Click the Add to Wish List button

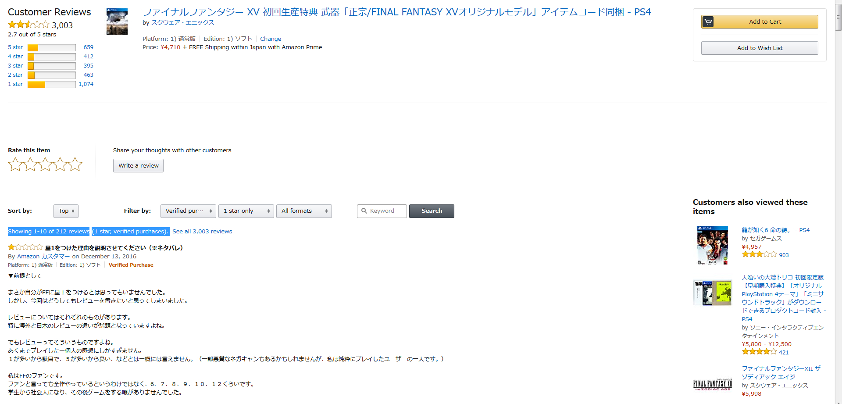[x=760, y=48]
